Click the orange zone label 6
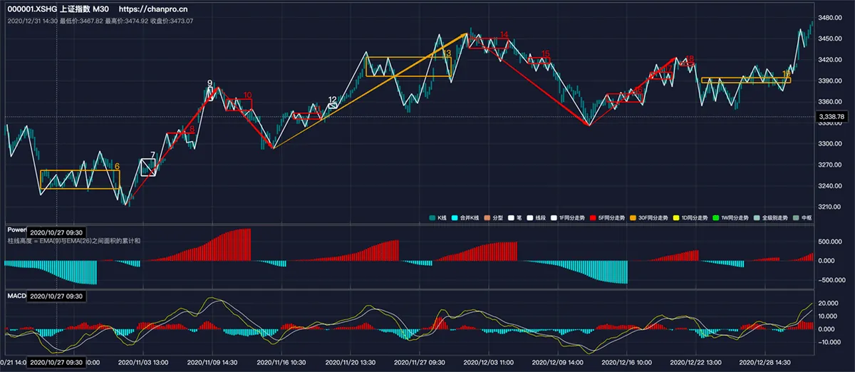The image size is (855, 372). [x=117, y=166]
